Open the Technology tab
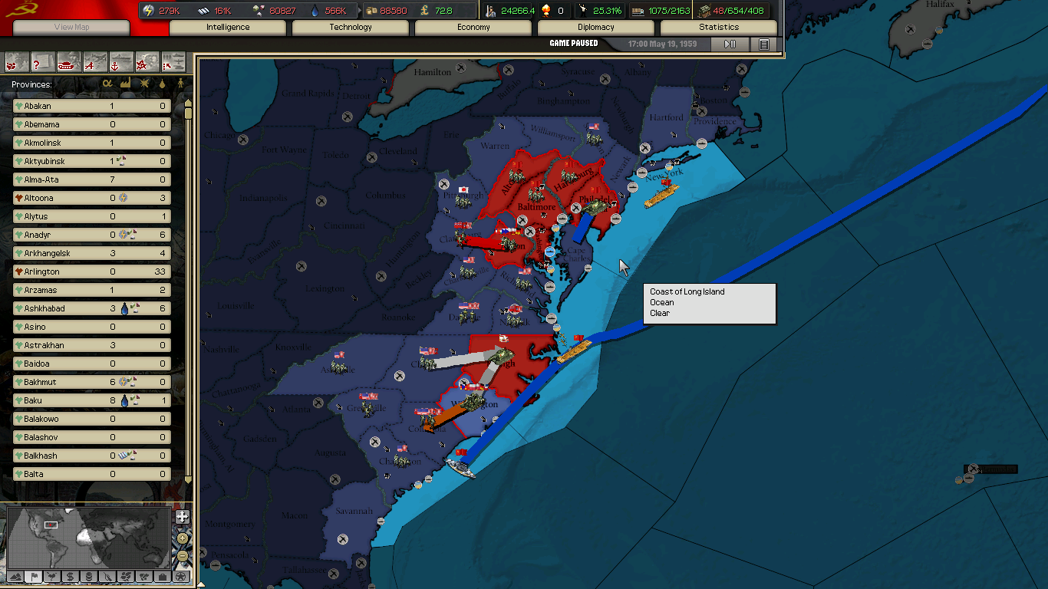 (351, 28)
